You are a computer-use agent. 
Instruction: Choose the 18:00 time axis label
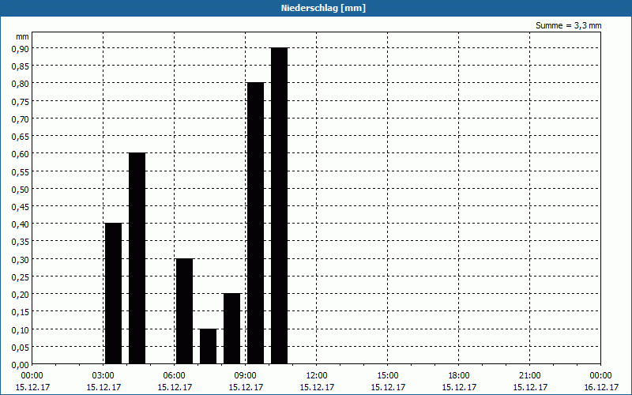tap(458, 376)
